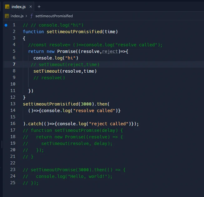Click the function symbol icon in breadcrumb

click(32, 16)
